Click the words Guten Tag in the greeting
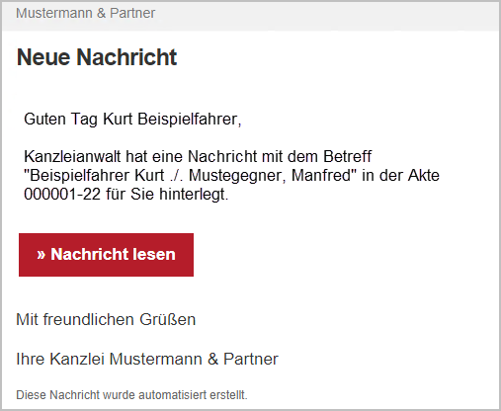 (x=60, y=120)
